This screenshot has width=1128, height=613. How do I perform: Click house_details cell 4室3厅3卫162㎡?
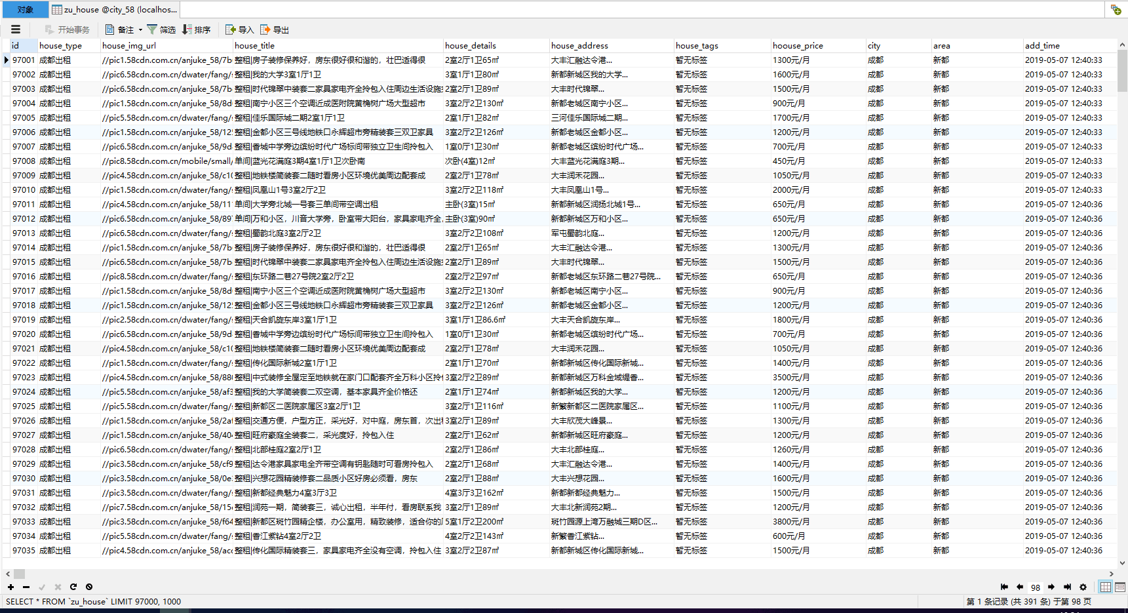point(496,492)
